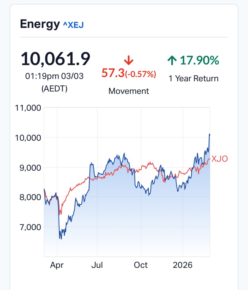Image resolution: width=248 pixels, height=290 pixels.
Task: Click the 17.90% return figure
Action: (200, 60)
